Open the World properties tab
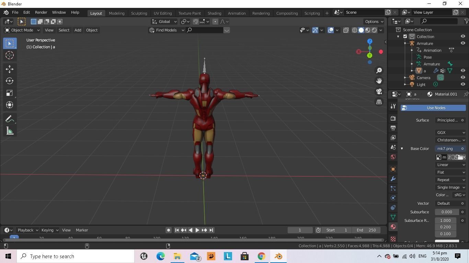Screen dimensions: 469x263 click(393, 157)
